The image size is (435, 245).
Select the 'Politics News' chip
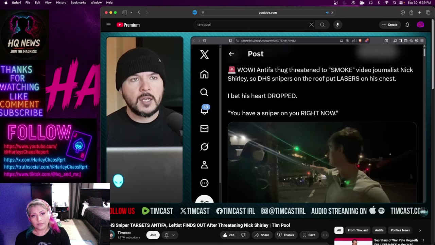pyautogui.click(x=400, y=230)
